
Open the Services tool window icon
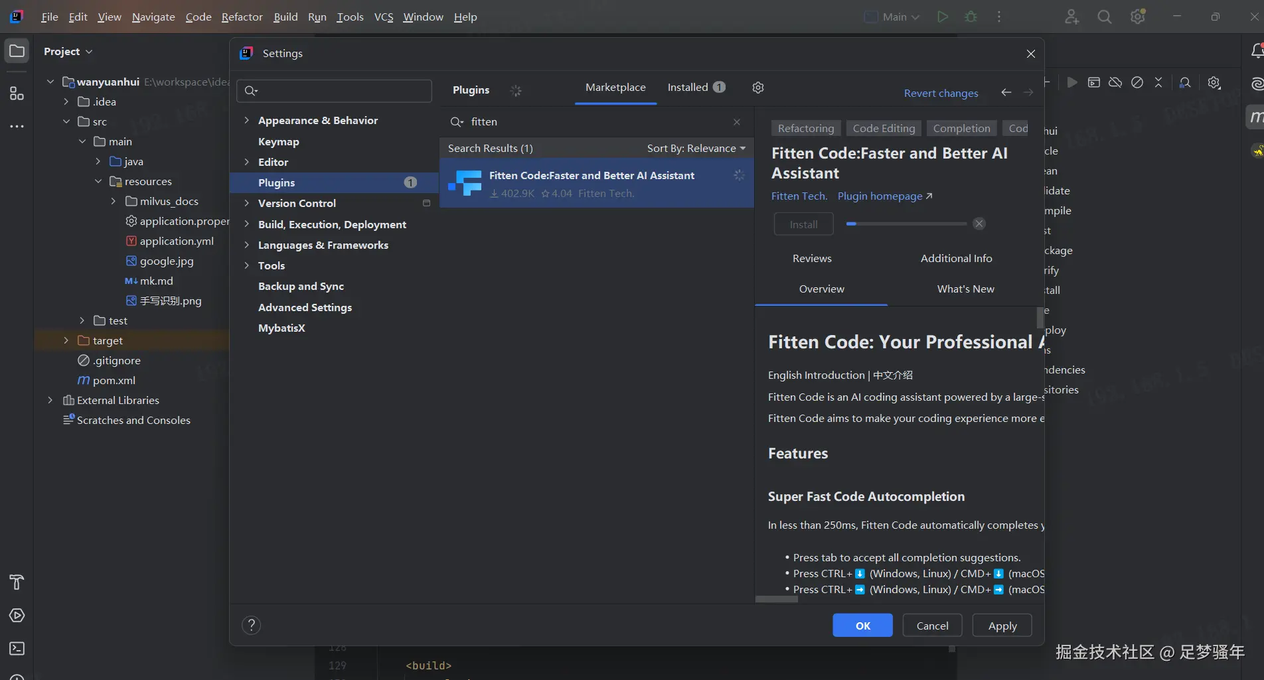[17, 616]
